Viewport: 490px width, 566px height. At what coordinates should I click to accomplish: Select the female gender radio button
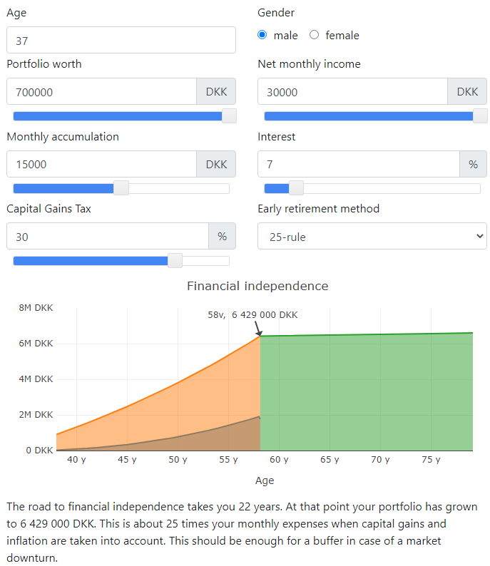(314, 35)
